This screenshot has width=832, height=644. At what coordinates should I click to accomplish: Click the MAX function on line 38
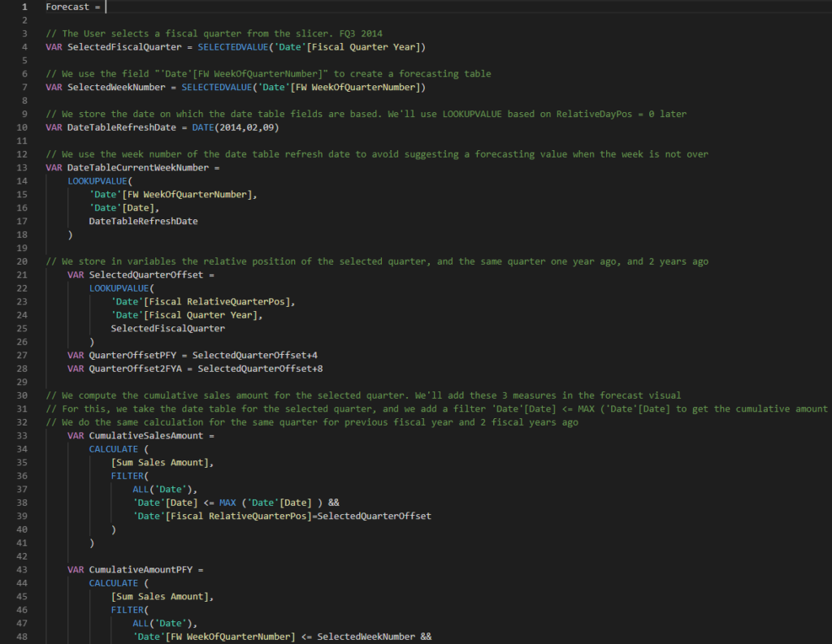click(x=227, y=502)
